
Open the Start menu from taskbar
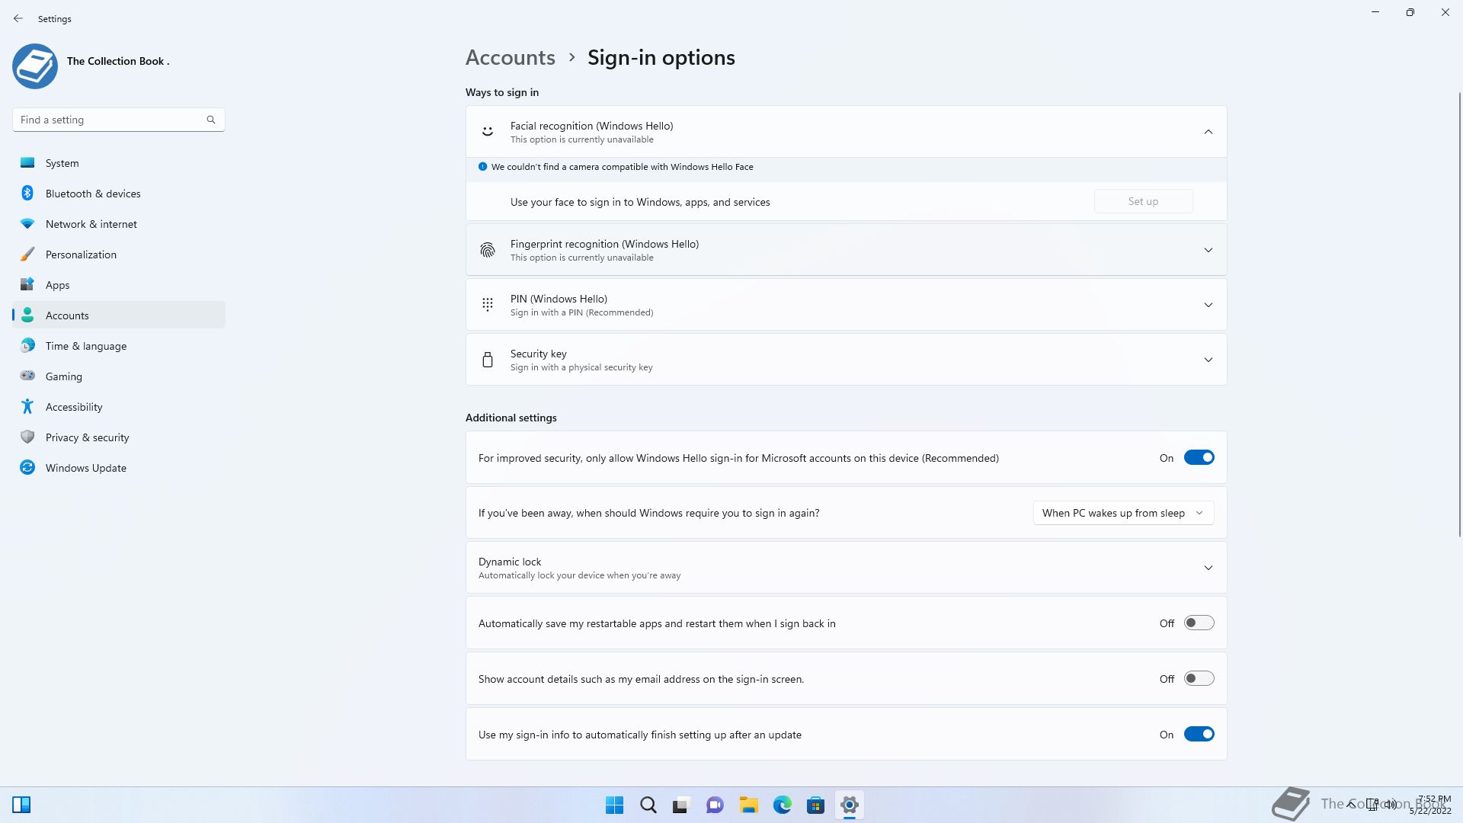tap(614, 805)
